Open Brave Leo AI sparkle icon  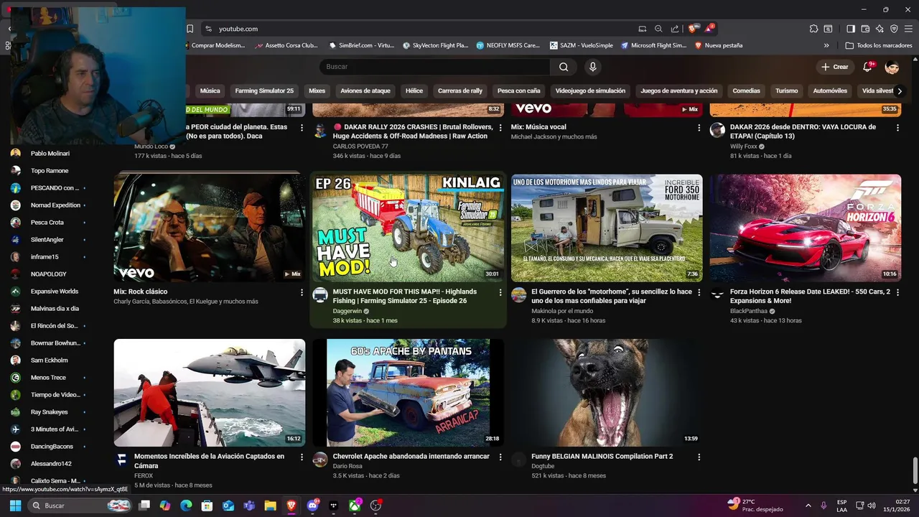pos(880,29)
